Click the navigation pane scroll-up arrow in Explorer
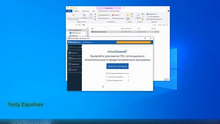Image resolution: width=220 pixels, height=124 pixels. (x=88, y=28)
